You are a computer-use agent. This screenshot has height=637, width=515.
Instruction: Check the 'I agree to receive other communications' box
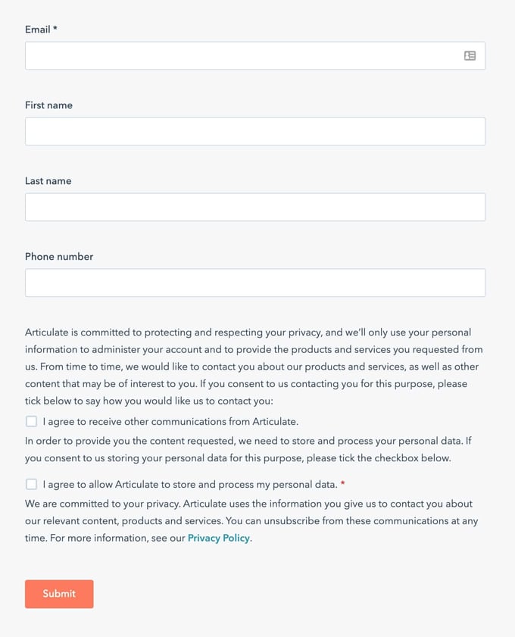click(x=31, y=421)
